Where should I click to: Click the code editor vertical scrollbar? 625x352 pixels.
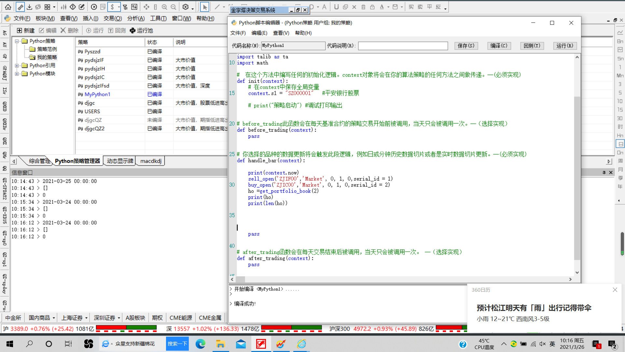point(577,178)
